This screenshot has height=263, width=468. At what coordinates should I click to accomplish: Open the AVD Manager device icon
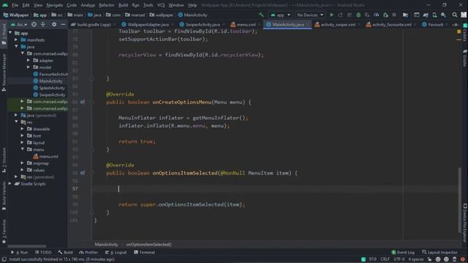[x=434, y=15]
